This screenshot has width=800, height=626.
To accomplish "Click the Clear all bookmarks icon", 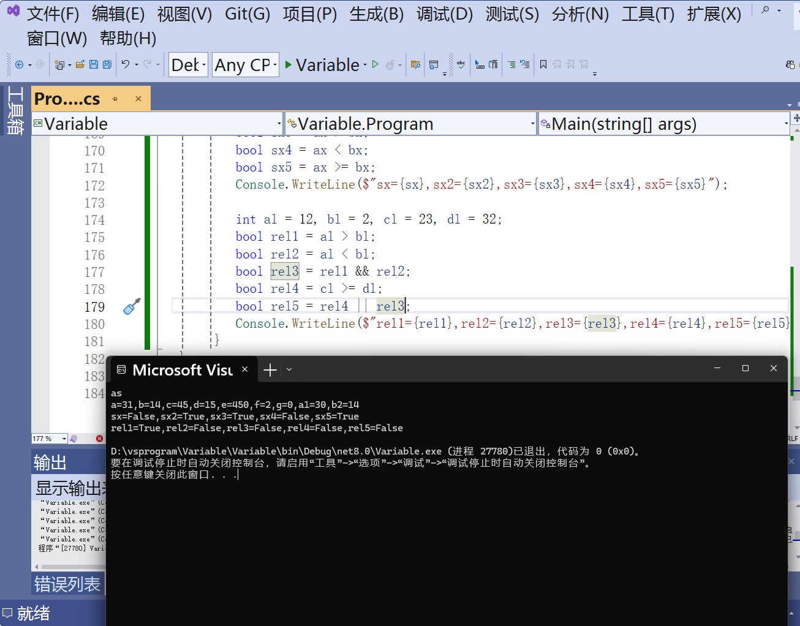I will click(x=584, y=64).
